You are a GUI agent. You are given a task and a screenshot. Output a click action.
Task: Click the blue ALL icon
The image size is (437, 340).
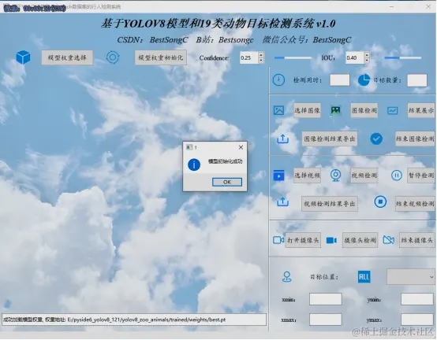coord(364,277)
